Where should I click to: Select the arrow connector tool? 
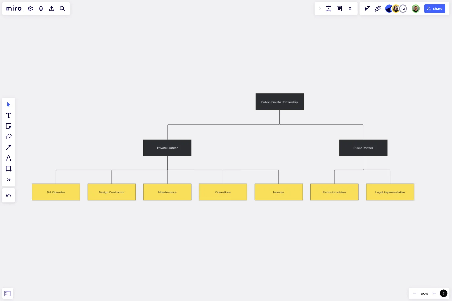click(x=8, y=147)
